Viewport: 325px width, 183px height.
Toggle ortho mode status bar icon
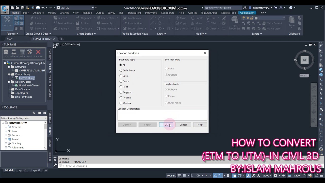193,175
